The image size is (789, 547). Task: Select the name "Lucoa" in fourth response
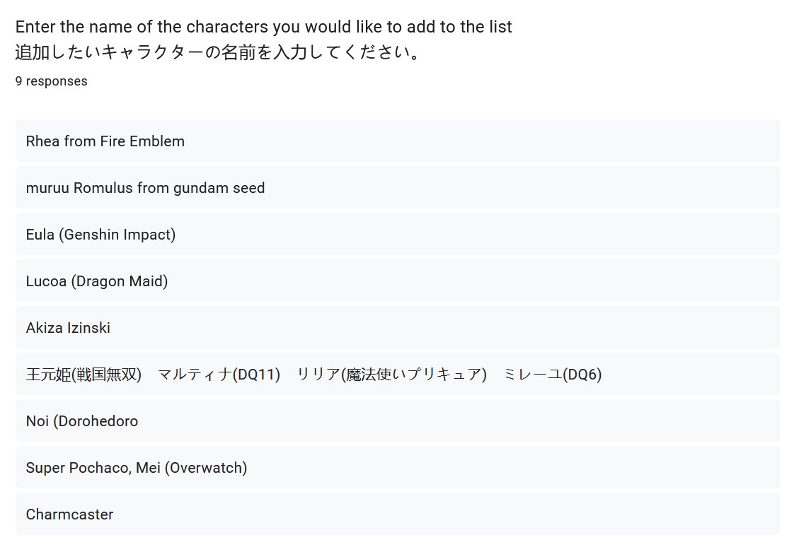click(46, 281)
